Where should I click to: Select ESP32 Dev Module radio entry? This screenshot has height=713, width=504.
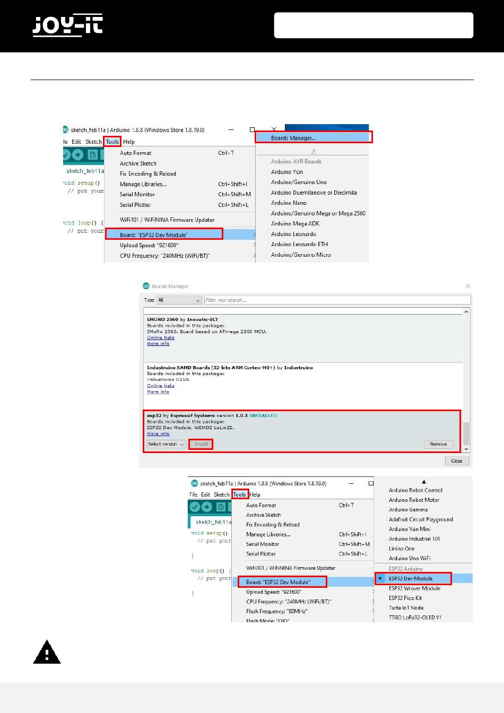(x=413, y=579)
